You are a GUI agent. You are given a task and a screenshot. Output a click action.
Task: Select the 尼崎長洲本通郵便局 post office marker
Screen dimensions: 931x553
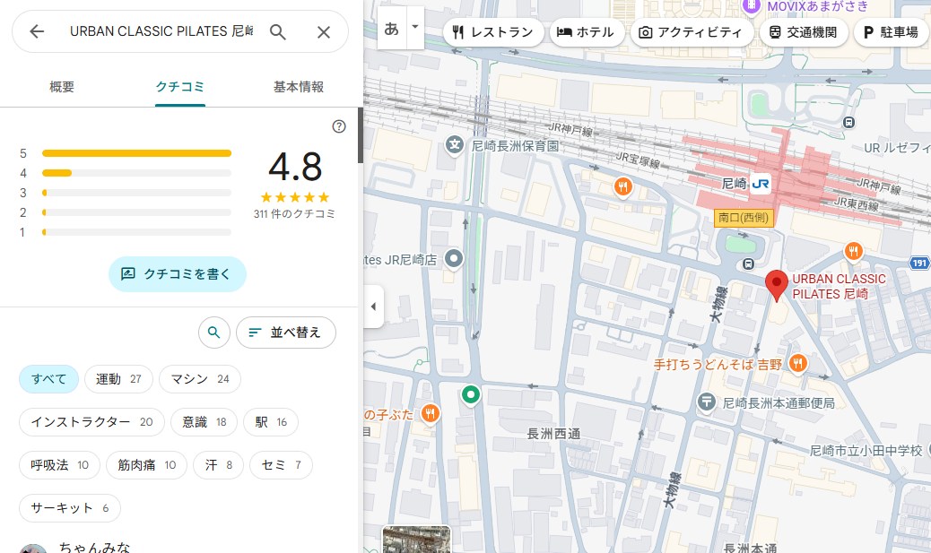point(707,402)
